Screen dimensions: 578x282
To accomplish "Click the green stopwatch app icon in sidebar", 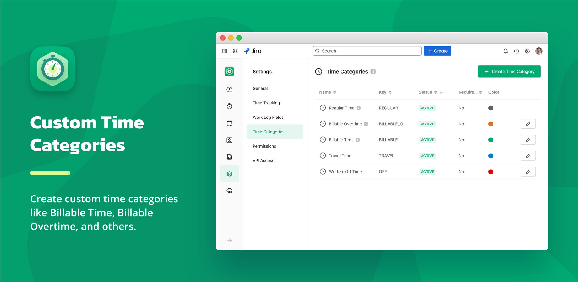I will pos(229,72).
